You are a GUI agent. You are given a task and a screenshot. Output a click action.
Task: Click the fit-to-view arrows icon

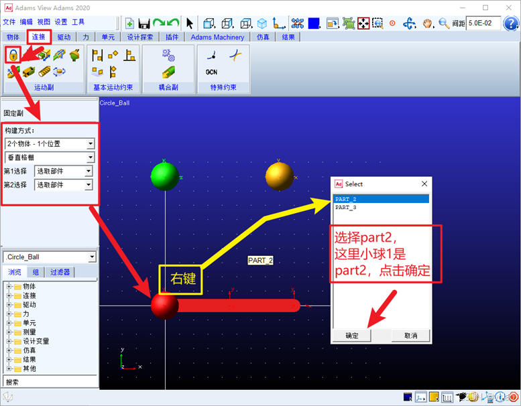pyautogui.click(x=363, y=23)
